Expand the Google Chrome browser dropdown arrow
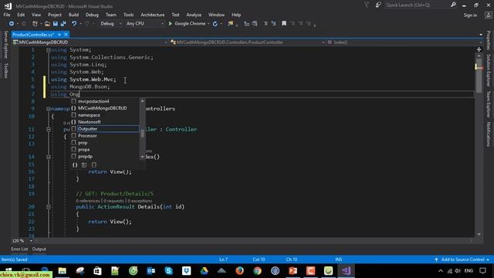This screenshot has height=278, width=494. (x=208, y=24)
